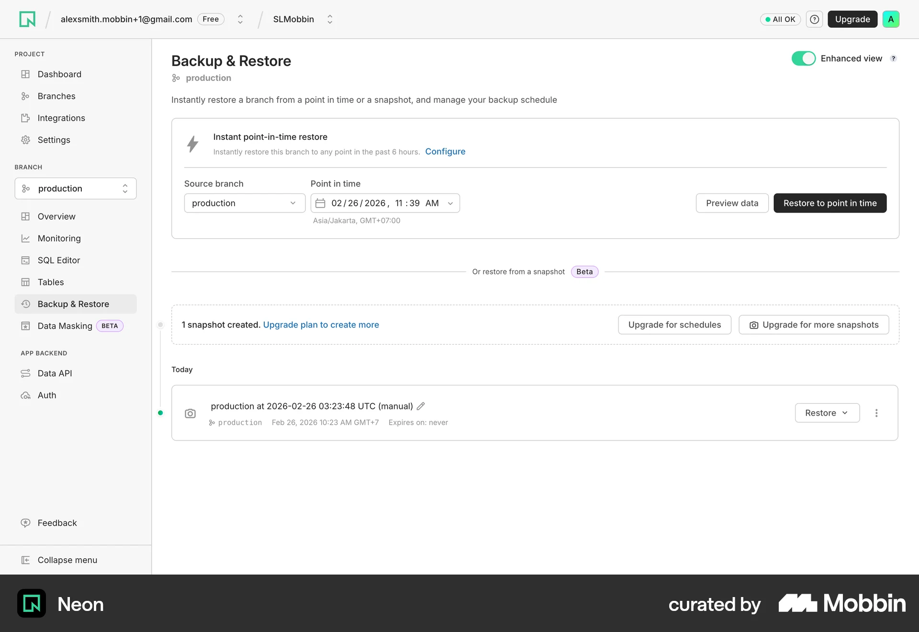The width and height of the screenshot is (919, 632).
Task: Open the Configure link
Action: click(x=445, y=151)
